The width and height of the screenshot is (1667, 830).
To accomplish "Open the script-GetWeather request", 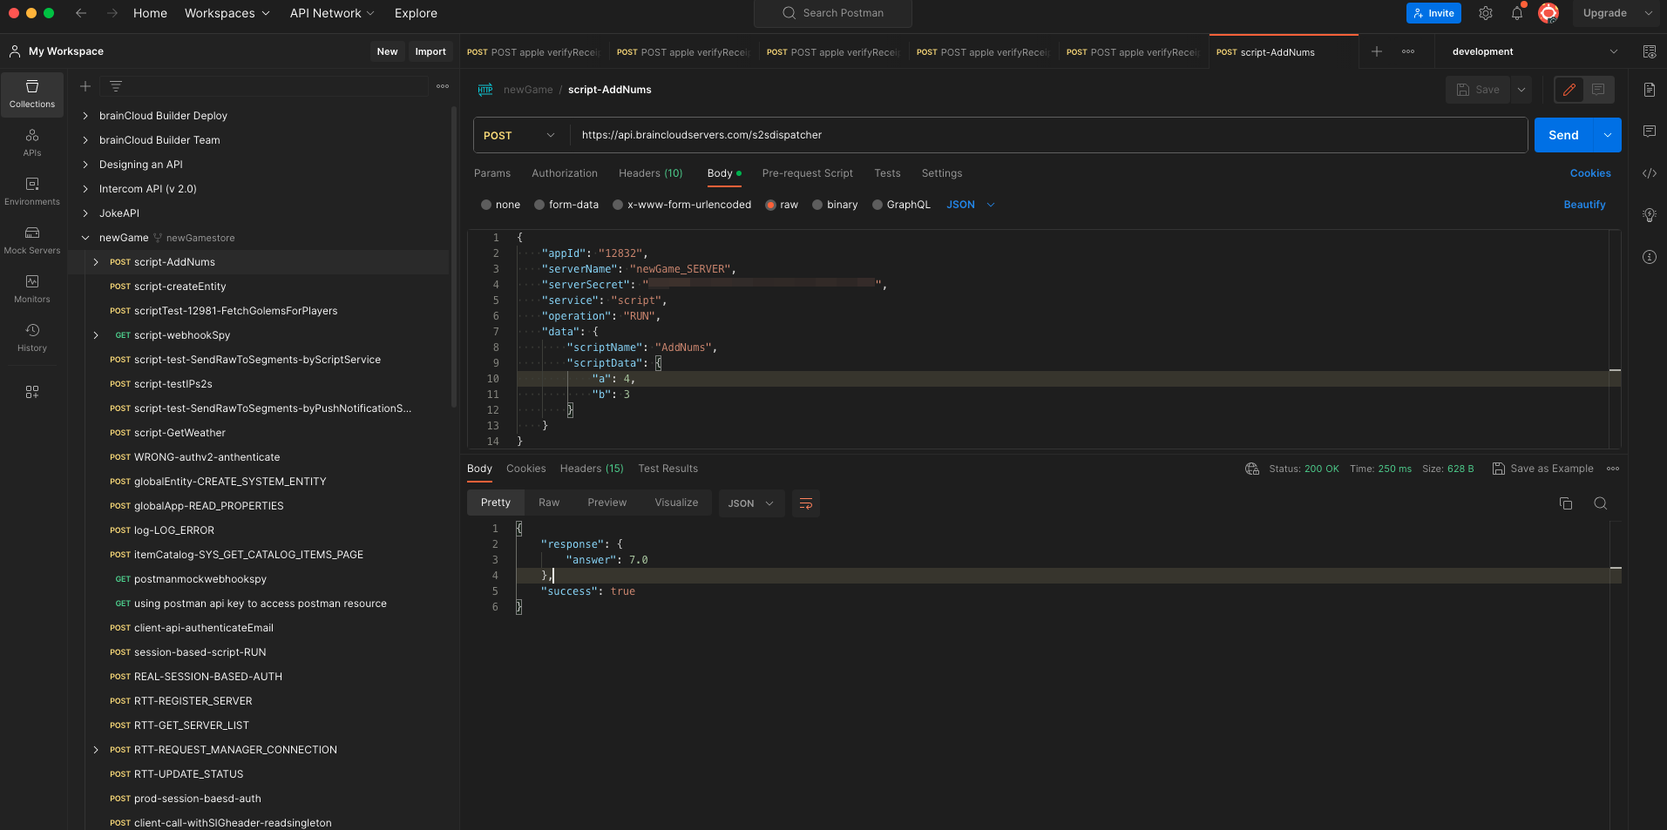I will click(180, 433).
